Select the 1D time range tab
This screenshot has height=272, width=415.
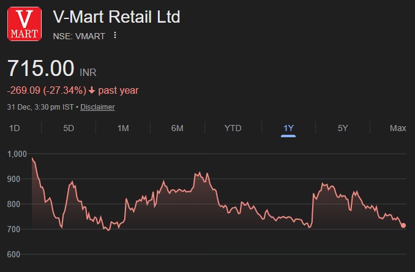tap(14, 128)
